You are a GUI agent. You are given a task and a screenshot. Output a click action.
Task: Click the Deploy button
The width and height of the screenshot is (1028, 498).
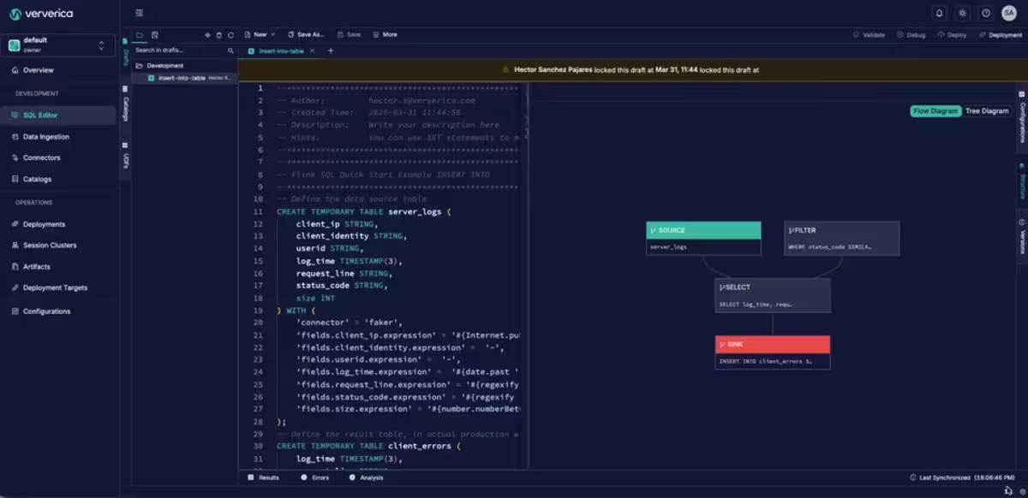[x=953, y=35]
